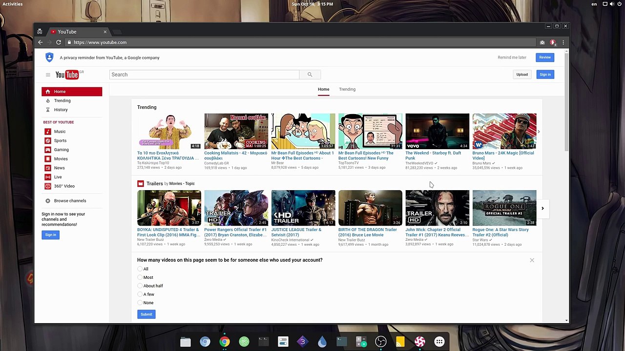
Task: Select the A few radio option
Action: [140, 294]
